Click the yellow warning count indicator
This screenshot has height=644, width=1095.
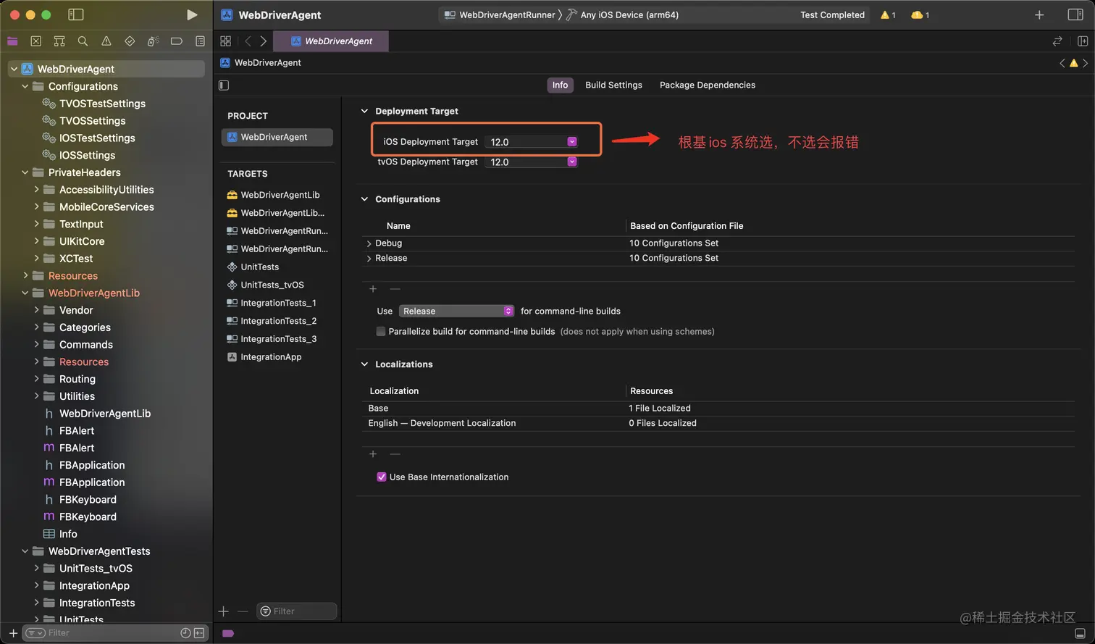coord(888,14)
